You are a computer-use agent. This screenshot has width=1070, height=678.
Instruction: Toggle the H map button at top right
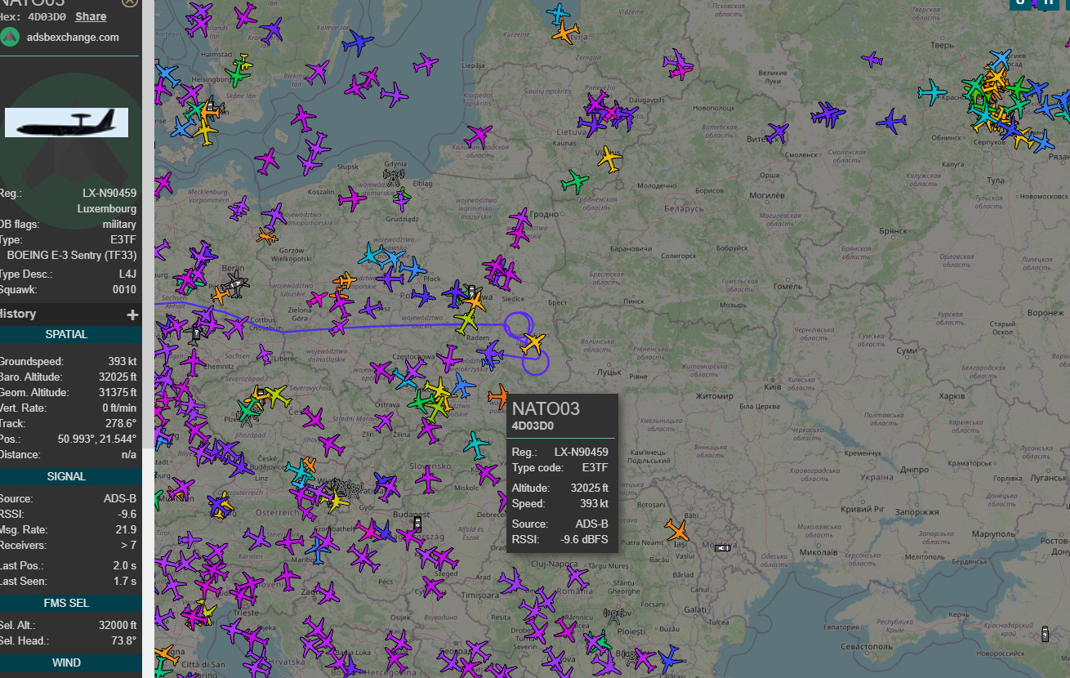pyautogui.click(x=1047, y=2)
